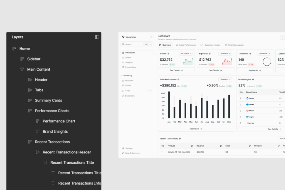Switch to the Financial Analysis tab

pyautogui.click(x=234, y=45)
